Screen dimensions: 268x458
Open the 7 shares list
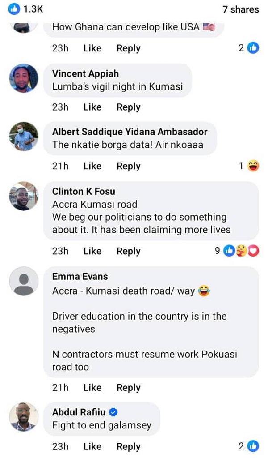pos(240,9)
